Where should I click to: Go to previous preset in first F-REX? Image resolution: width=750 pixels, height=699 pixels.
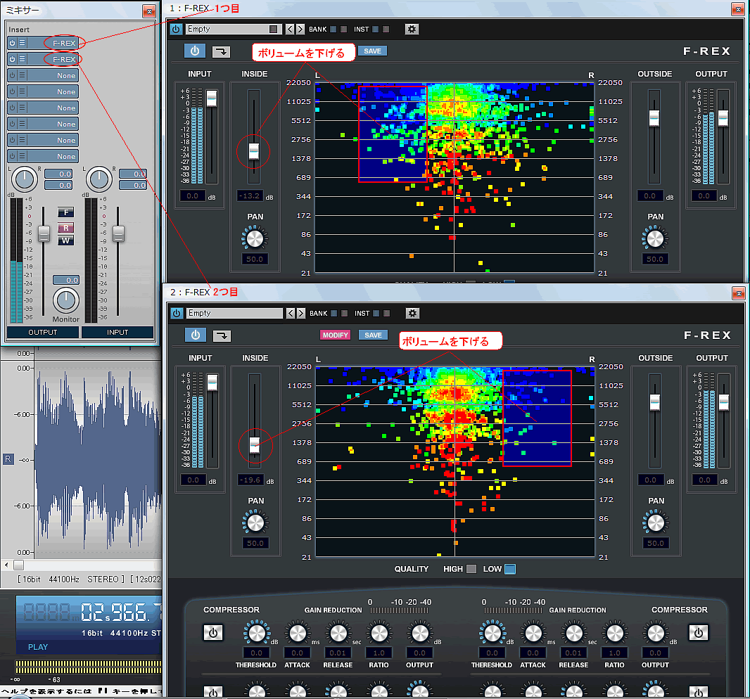coord(290,29)
